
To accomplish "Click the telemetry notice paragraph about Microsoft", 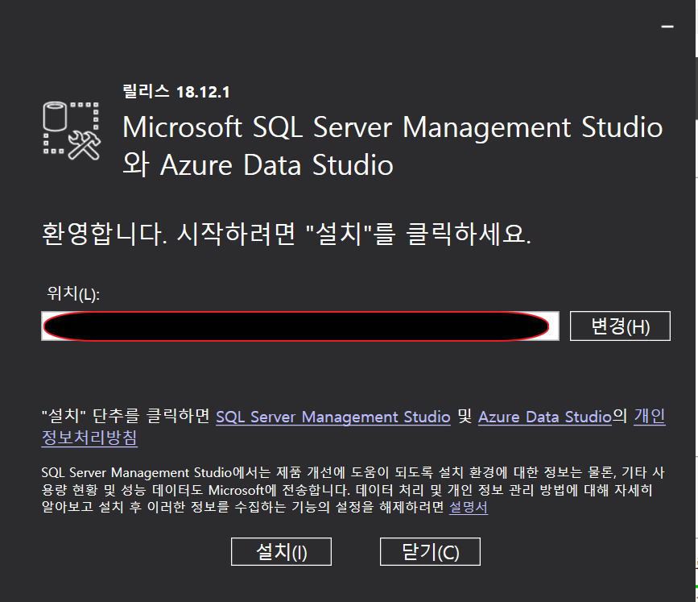I will (x=353, y=490).
